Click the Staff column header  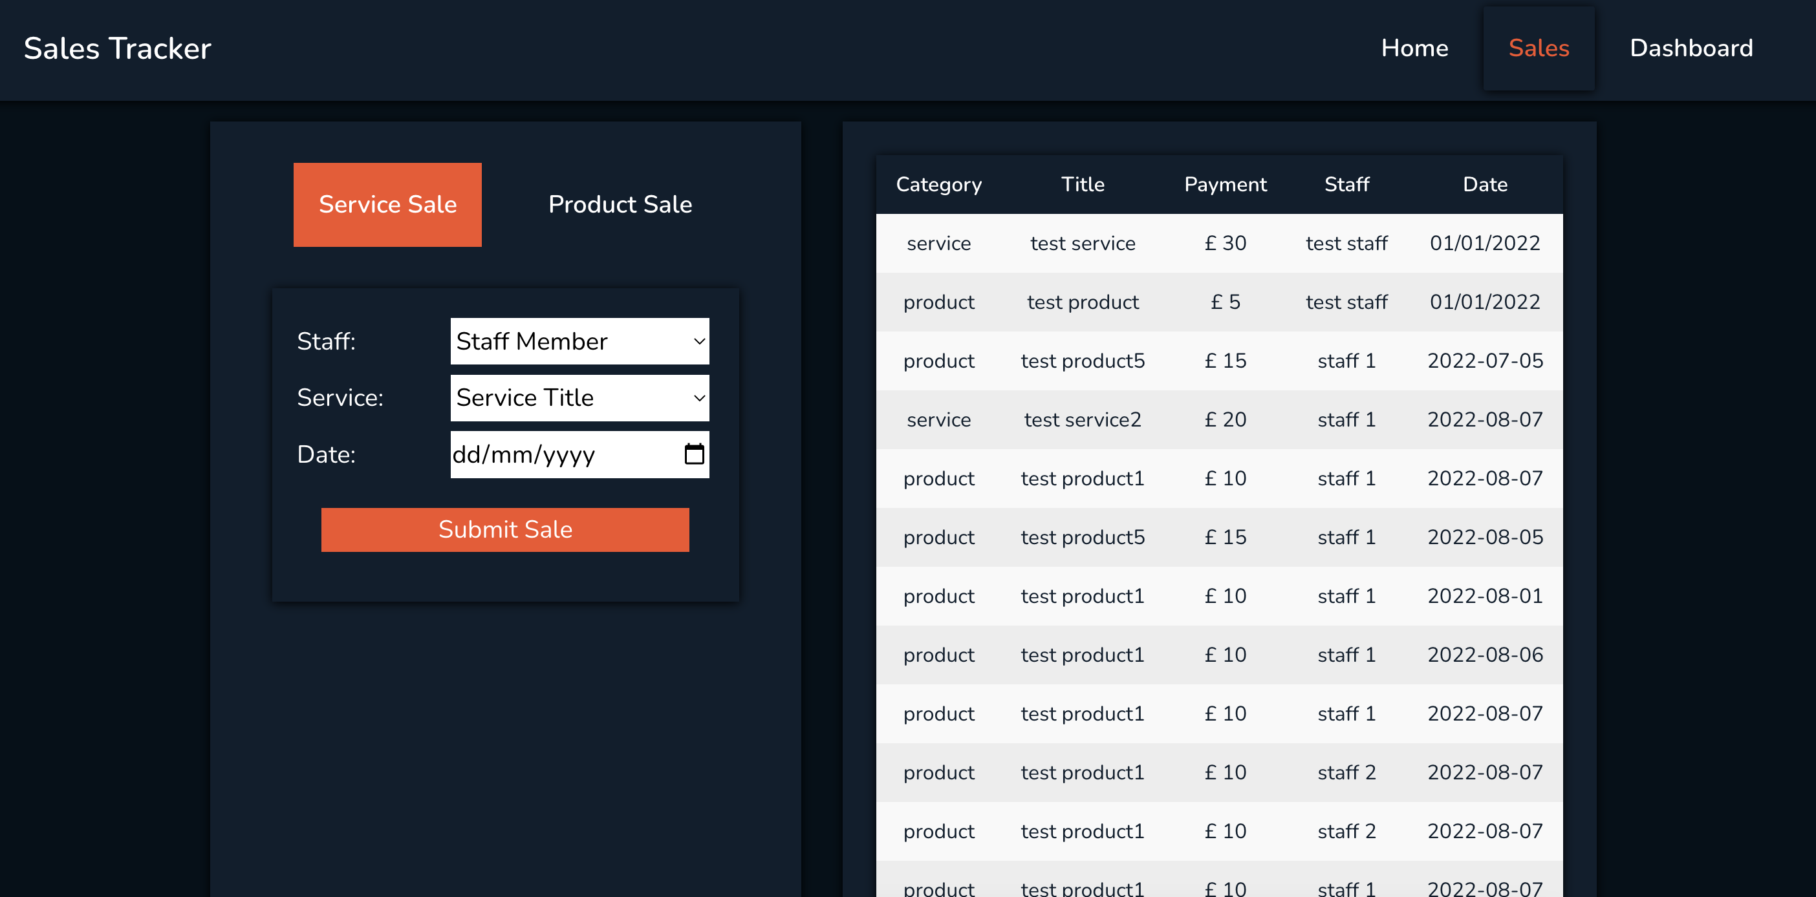1346,184
